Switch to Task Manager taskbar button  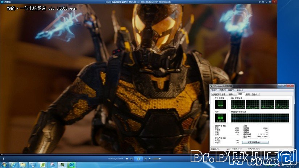tap(62, 165)
